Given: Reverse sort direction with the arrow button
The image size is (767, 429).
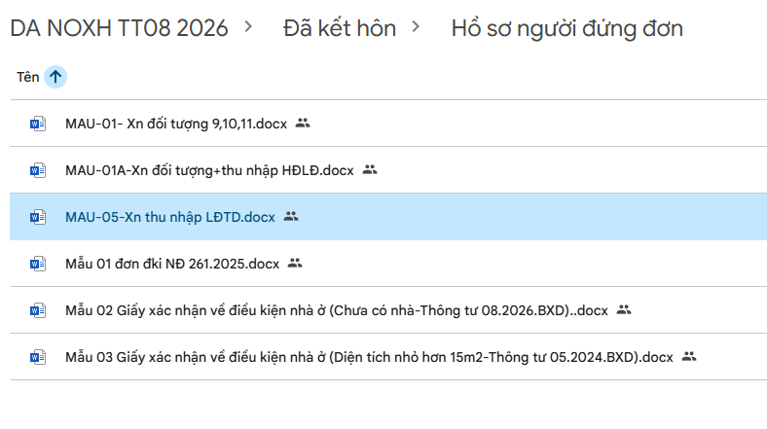Looking at the screenshot, I should [x=55, y=77].
